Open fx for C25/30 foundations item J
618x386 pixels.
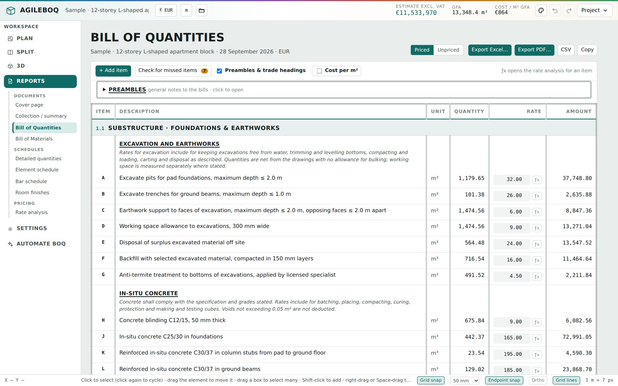coord(537,338)
